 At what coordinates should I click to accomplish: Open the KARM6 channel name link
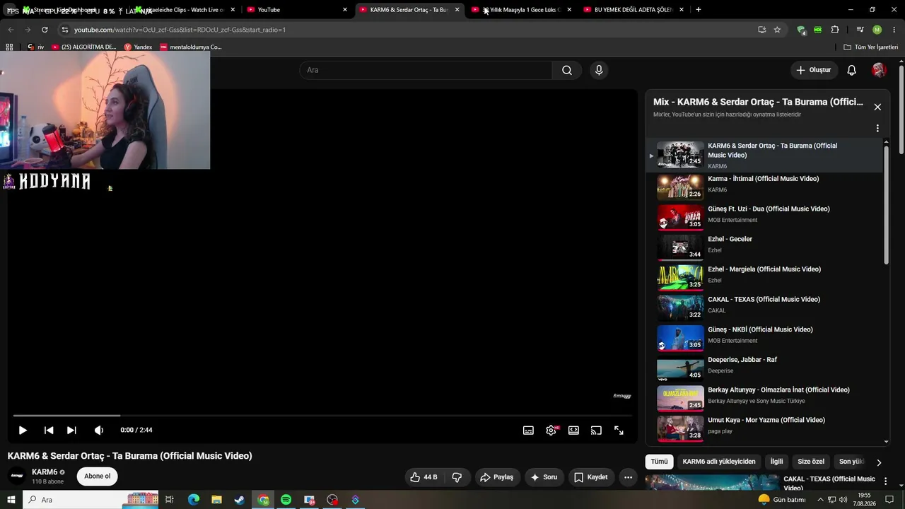45,472
